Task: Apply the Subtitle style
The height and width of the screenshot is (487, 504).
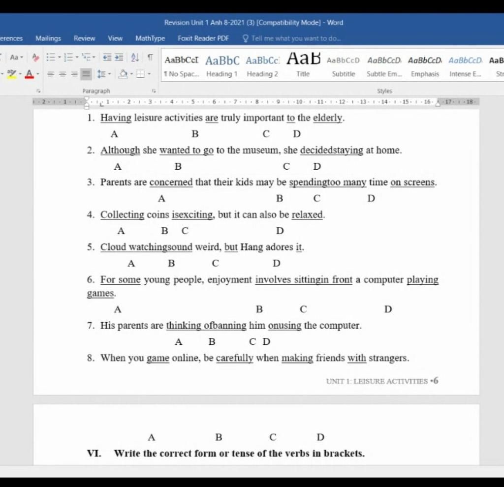Action: pyautogui.click(x=344, y=66)
